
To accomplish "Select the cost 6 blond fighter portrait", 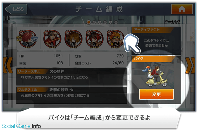I will coord(52,39).
